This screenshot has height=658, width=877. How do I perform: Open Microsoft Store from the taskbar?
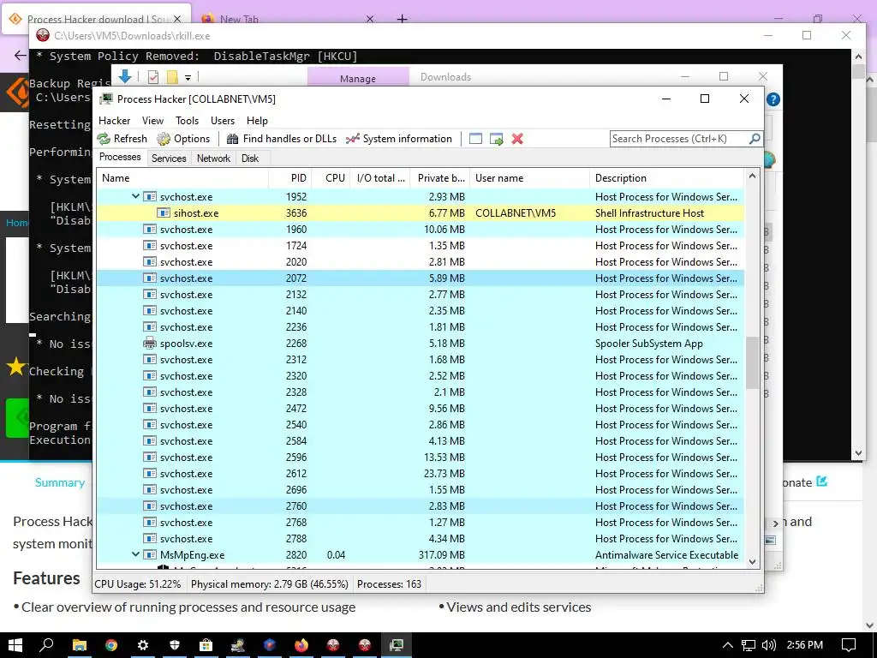(206, 645)
